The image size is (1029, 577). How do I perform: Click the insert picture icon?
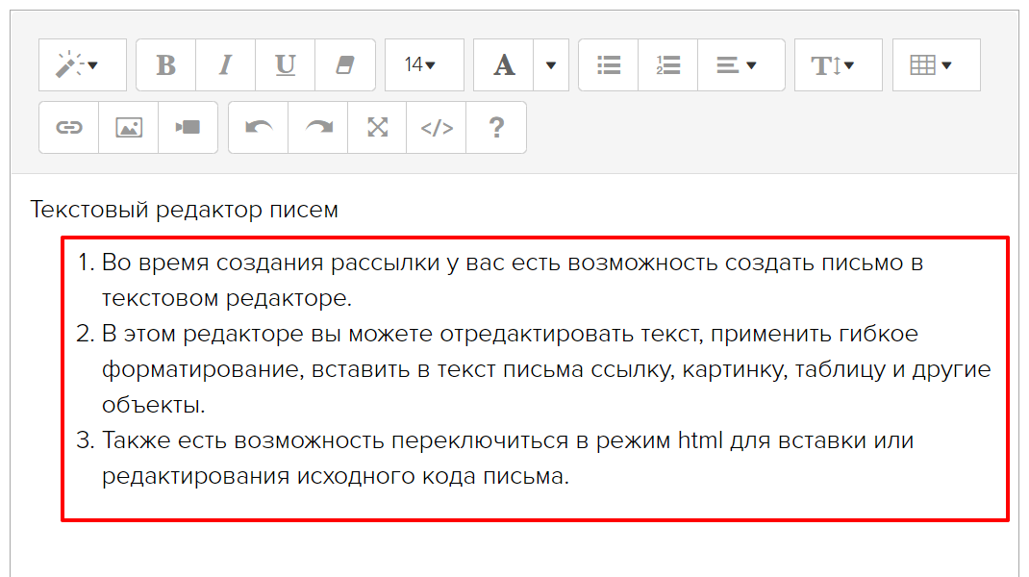pos(129,127)
